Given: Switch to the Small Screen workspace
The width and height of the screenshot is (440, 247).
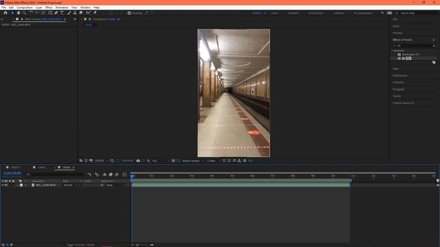Looking at the screenshot, I should pyautogui.click(x=316, y=13).
